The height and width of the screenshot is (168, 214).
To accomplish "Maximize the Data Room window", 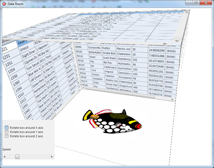I will [196, 3].
